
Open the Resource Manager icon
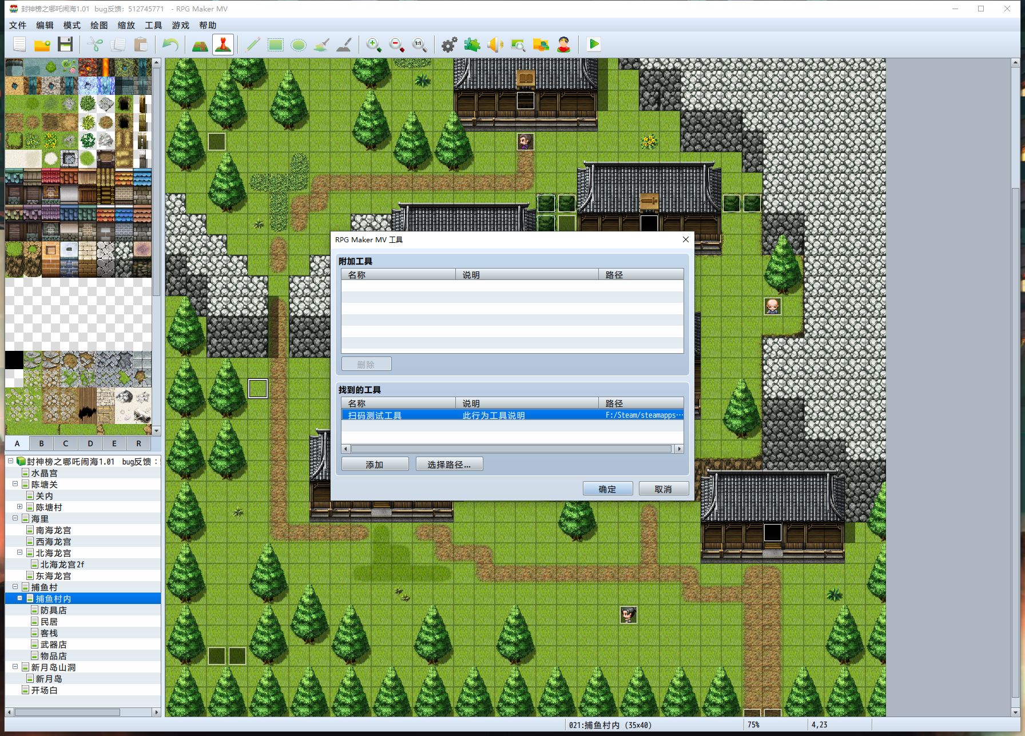(541, 45)
